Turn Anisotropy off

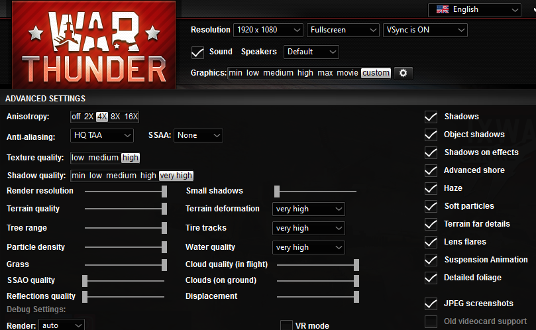point(76,117)
